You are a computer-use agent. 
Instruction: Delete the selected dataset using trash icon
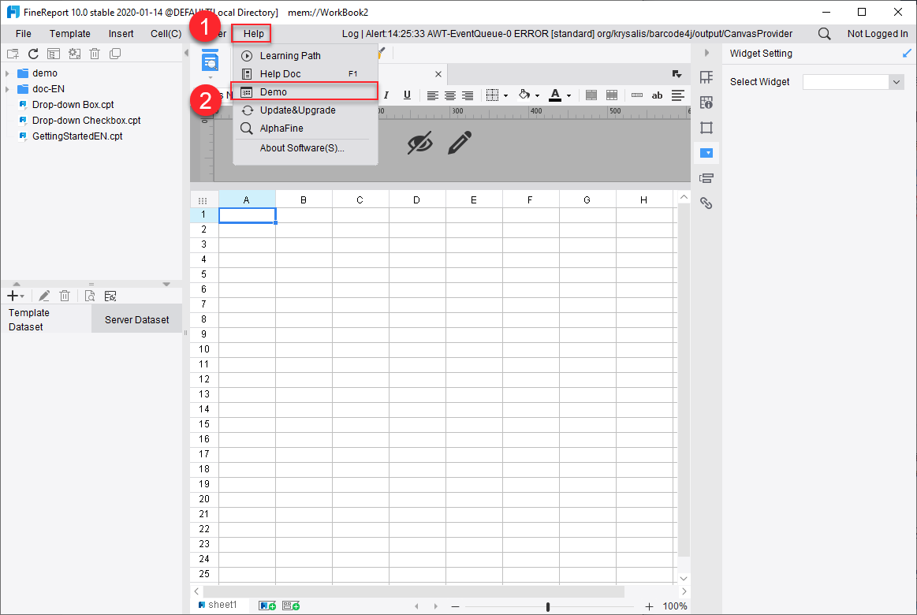[x=65, y=295]
